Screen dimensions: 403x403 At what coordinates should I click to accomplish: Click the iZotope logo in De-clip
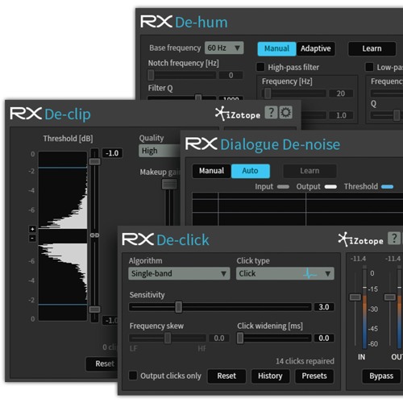tap(238, 114)
